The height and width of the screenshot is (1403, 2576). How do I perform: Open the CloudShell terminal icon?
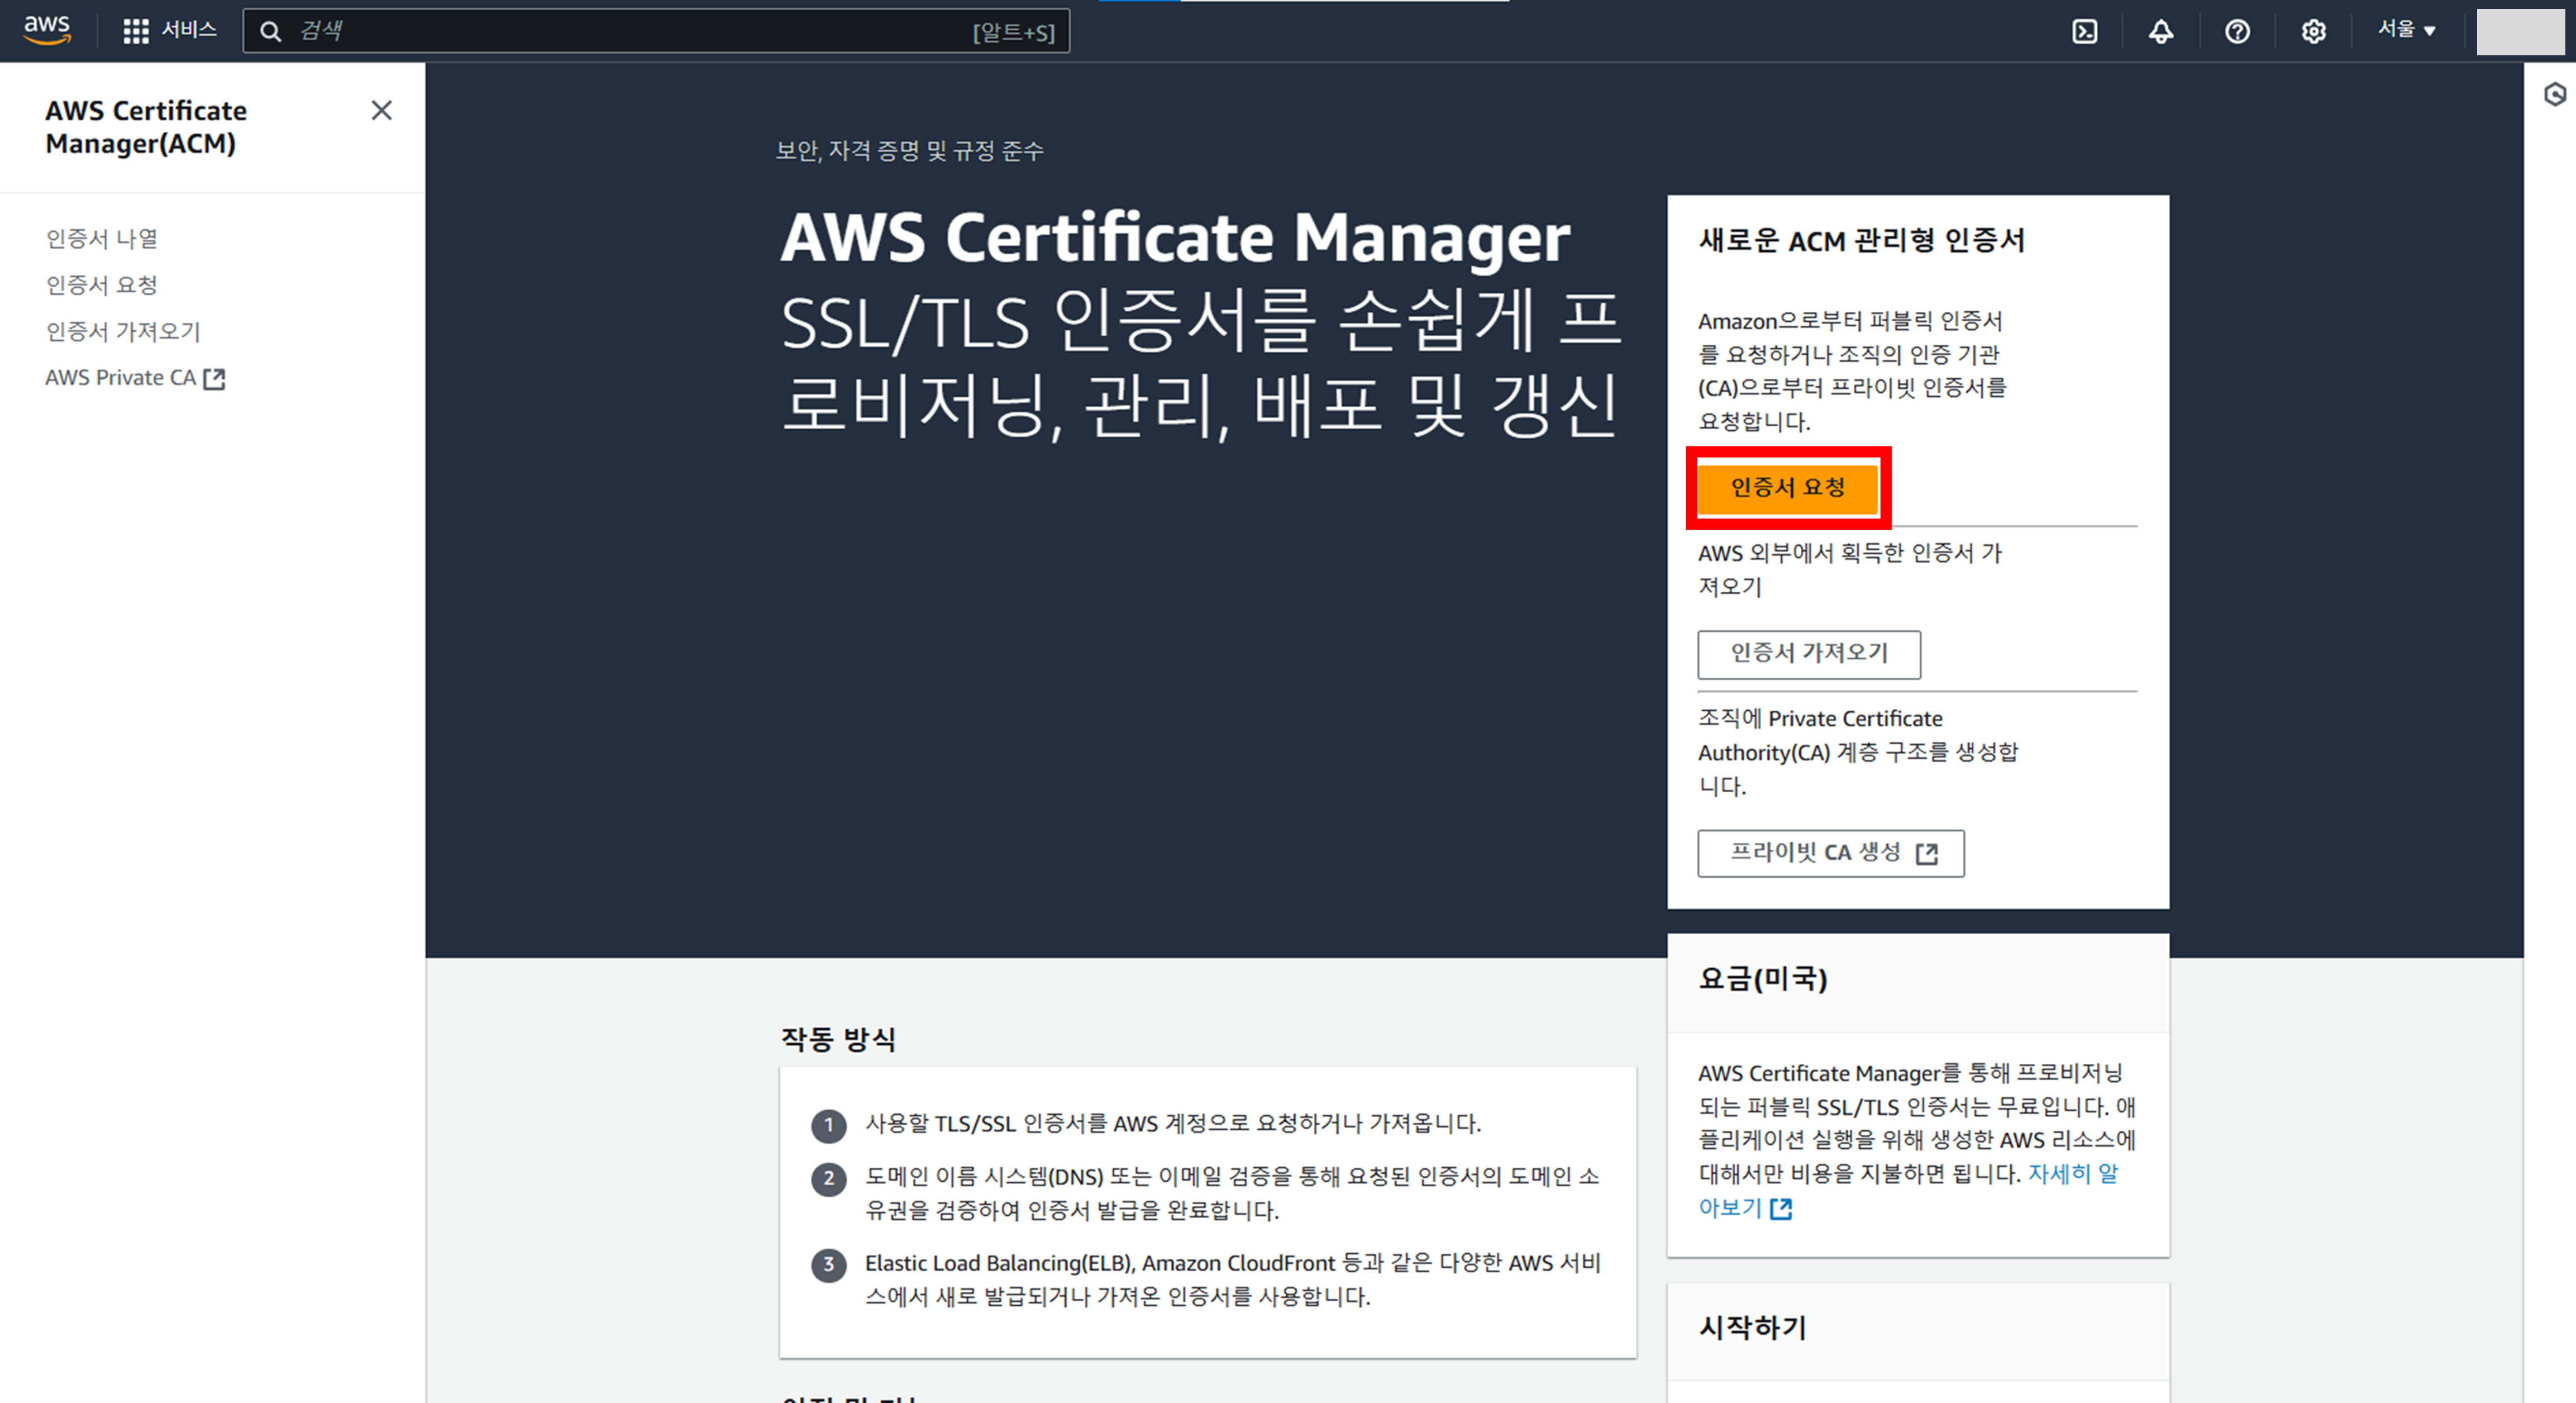2084,31
